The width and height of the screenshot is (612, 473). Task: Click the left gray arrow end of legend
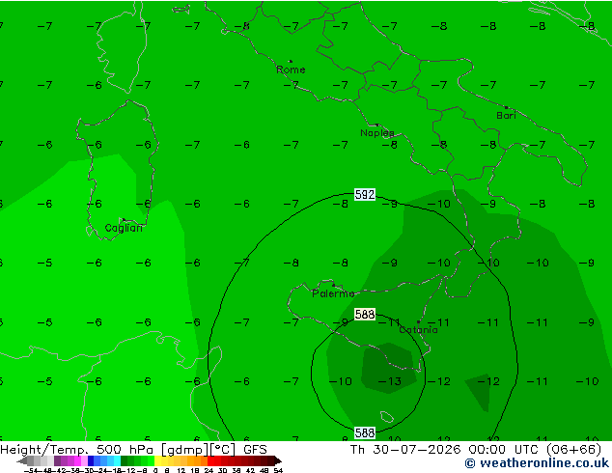tap(22, 460)
